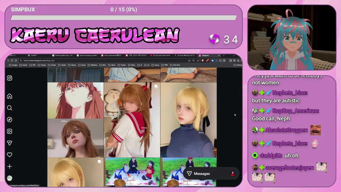Open the Books bookmark folder

point(82,65)
